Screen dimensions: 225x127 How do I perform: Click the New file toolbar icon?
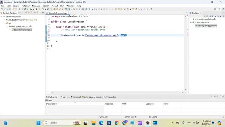2,9
